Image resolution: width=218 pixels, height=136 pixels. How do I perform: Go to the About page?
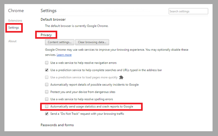click(12, 41)
